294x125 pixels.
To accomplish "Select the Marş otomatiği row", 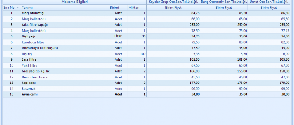I will 33,13.
